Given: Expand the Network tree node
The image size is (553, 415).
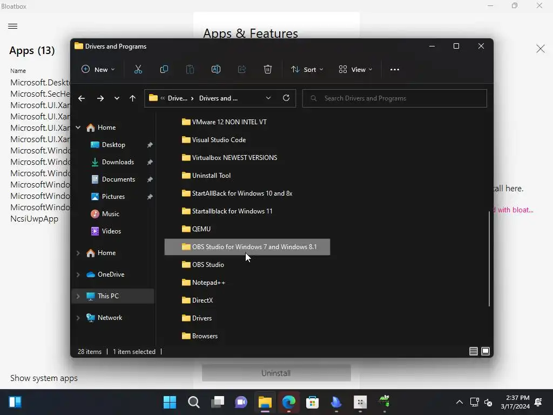Looking at the screenshot, I should click(x=78, y=318).
